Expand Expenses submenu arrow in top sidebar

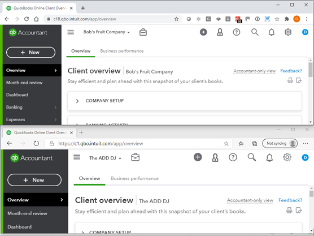55,119
